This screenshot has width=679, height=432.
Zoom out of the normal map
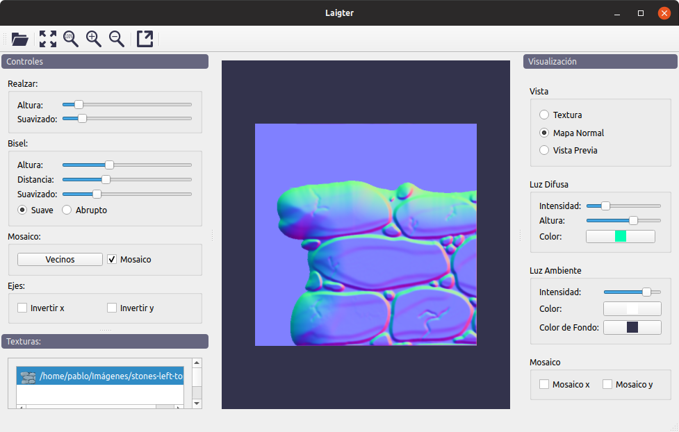point(117,39)
